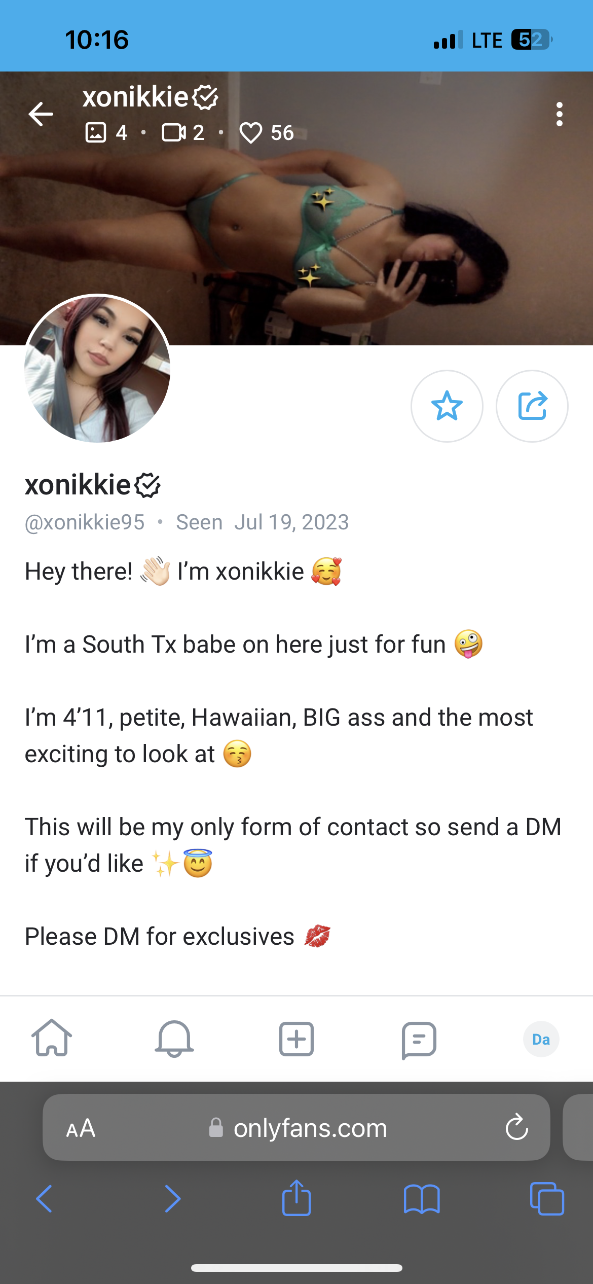Image resolution: width=593 pixels, height=1284 pixels.
Task: Toggle the star favorite button
Action: pos(447,406)
